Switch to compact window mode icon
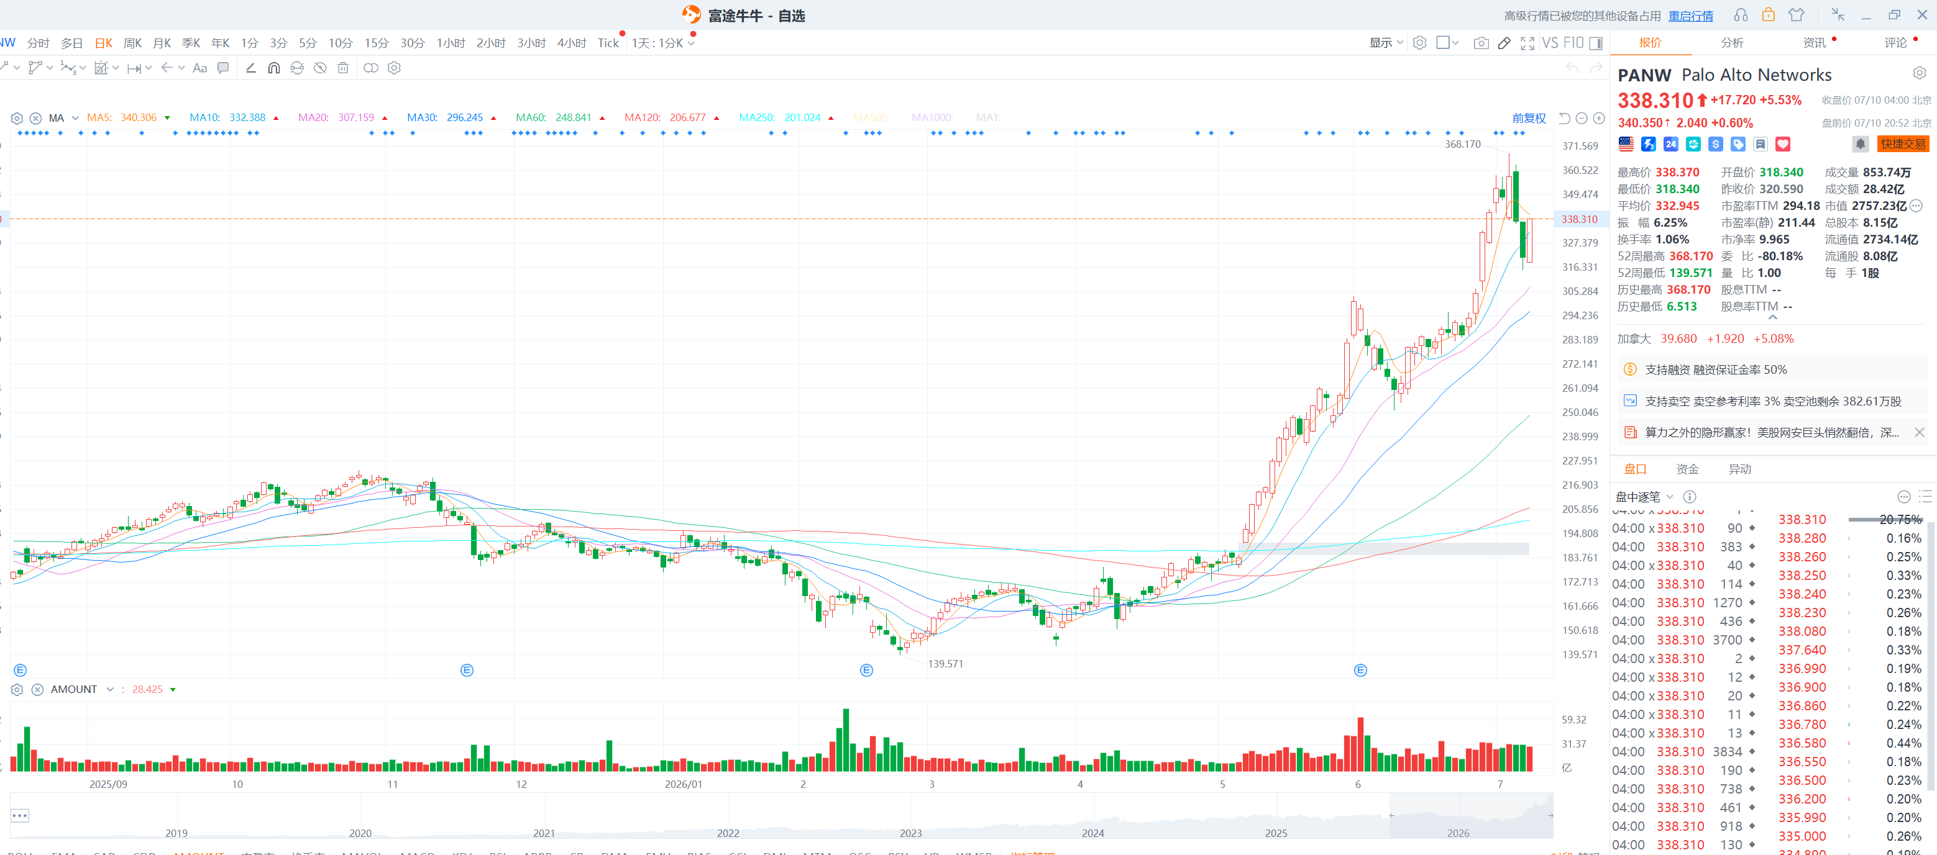Viewport: 1937px width, 855px height. (x=1838, y=15)
